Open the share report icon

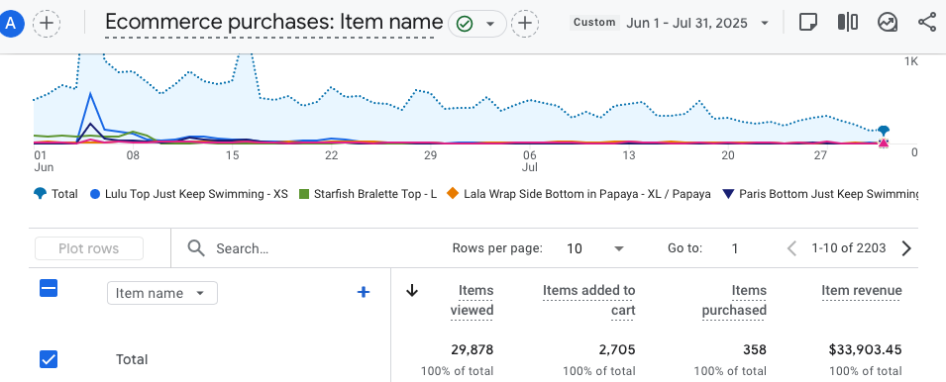(x=926, y=23)
